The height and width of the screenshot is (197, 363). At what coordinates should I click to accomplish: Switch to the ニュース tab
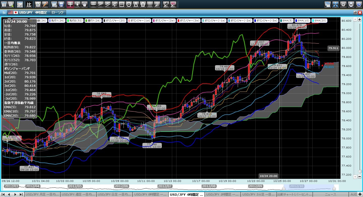pos(331,194)
